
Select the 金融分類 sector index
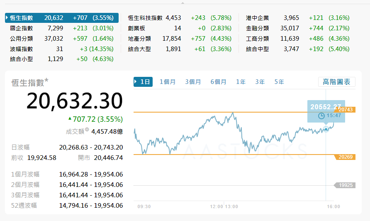click(x=257, y=28)
